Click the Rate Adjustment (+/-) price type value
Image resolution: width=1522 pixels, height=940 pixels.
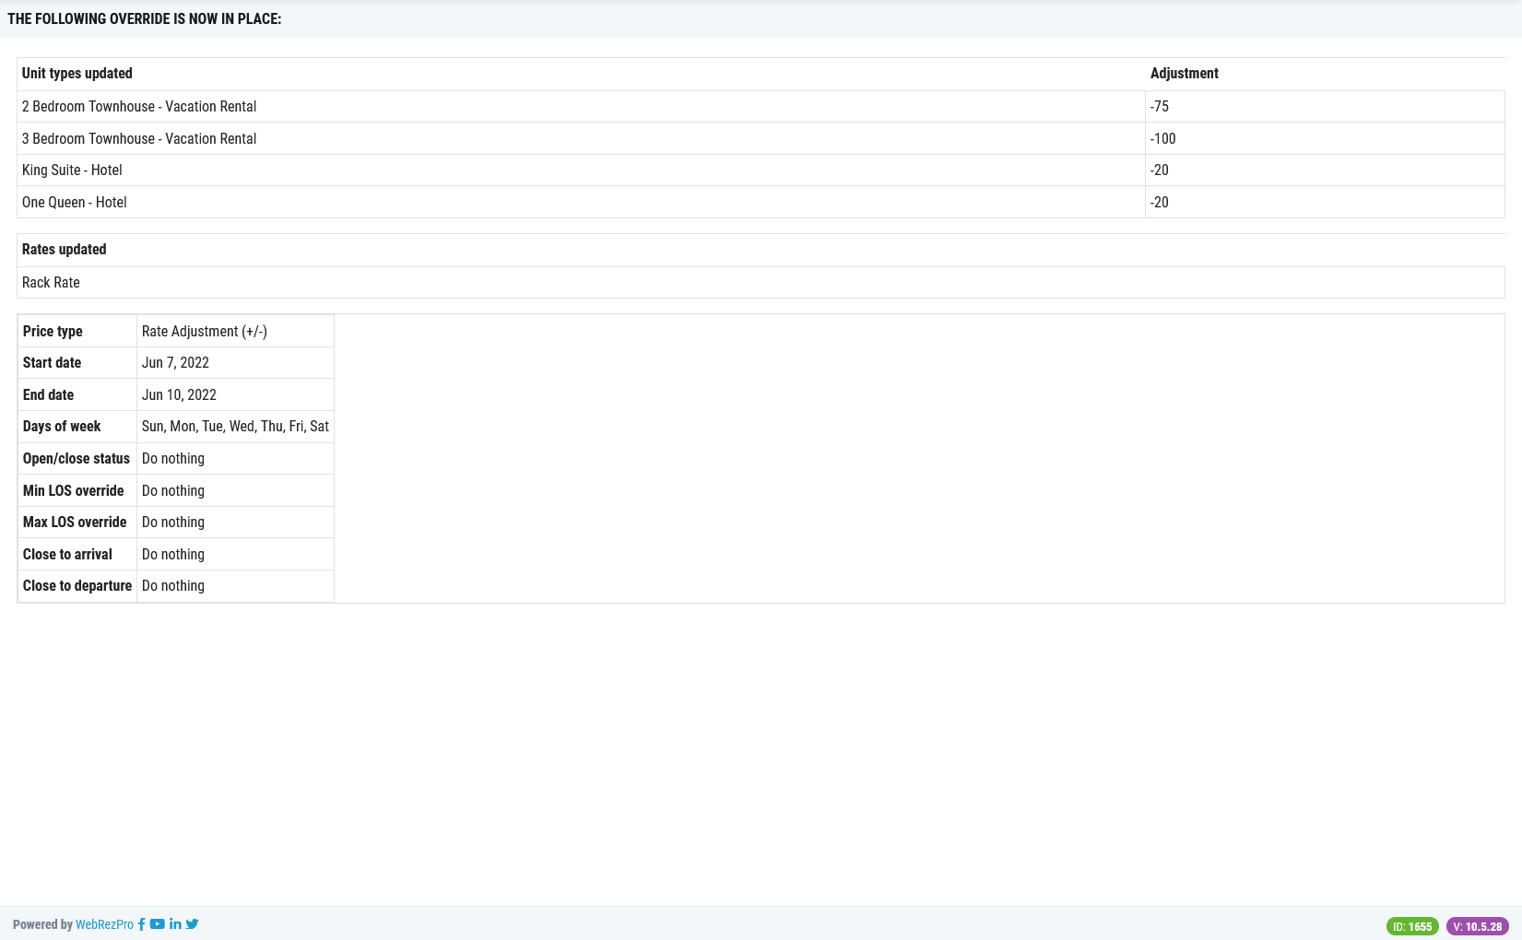click(204, 331)
